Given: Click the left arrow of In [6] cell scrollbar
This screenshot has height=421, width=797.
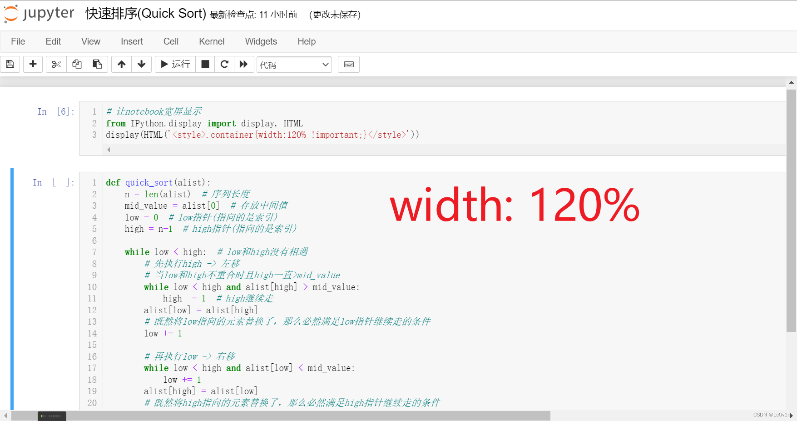Looking at the screenshot, I should (109, 150).
